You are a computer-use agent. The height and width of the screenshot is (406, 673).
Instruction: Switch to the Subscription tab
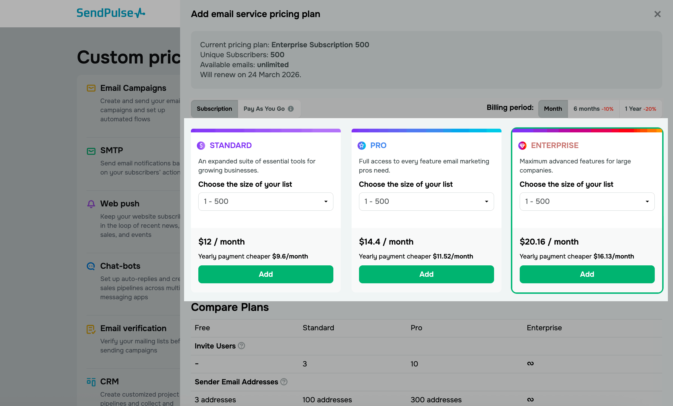pyautogui.click(x=214, y=109)
